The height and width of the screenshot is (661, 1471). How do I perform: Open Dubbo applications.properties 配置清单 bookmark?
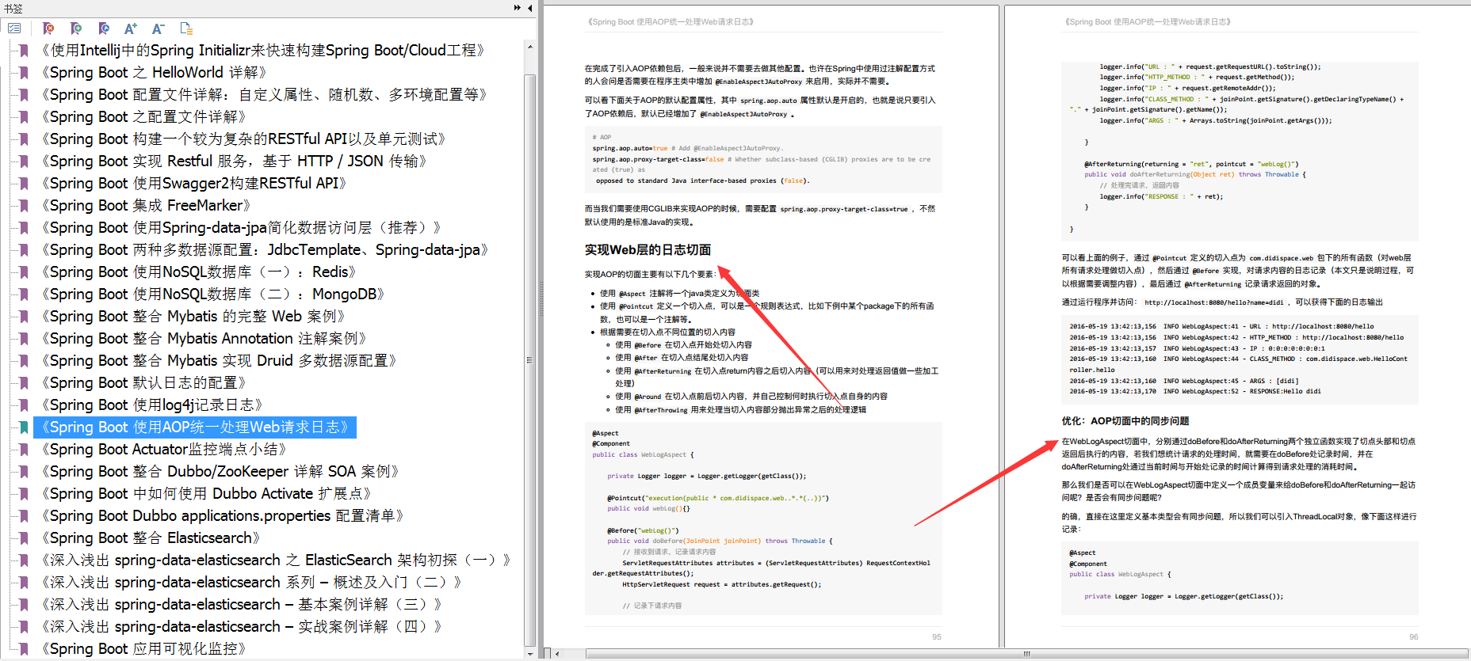click(222, 516)
